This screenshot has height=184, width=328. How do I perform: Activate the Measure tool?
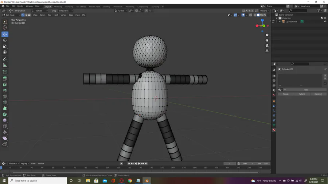click(5, 65)
